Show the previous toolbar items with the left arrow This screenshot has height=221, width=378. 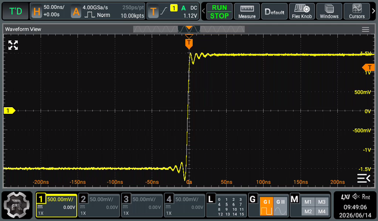point(203,11)
